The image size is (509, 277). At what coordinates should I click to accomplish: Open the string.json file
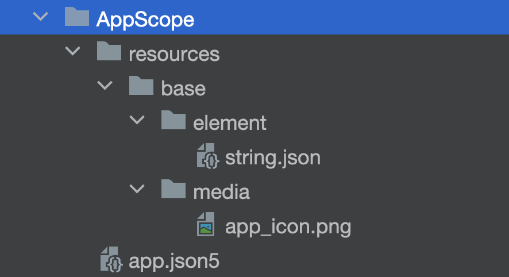(x=273, y=159)
